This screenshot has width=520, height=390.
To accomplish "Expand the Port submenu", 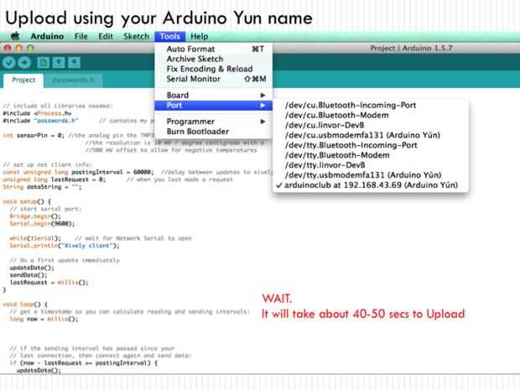I will tap(213, 106).
